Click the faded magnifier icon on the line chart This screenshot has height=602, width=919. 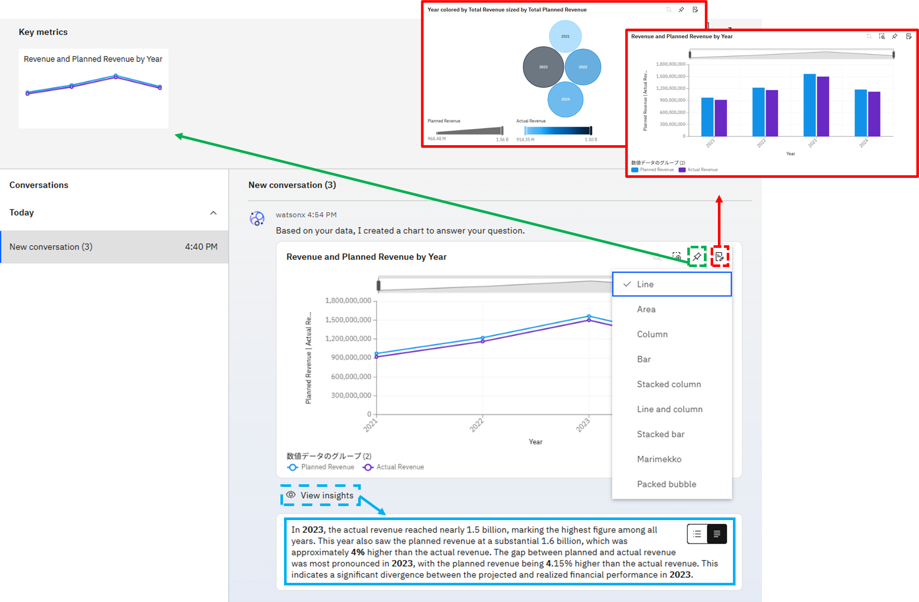pyautogui.click(x=657, y=256)
